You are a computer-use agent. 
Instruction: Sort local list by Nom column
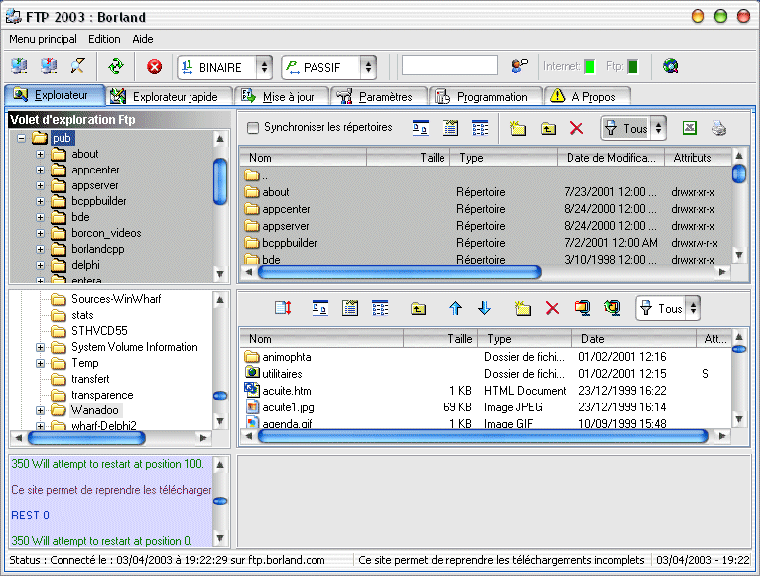(x=321, y=339)
